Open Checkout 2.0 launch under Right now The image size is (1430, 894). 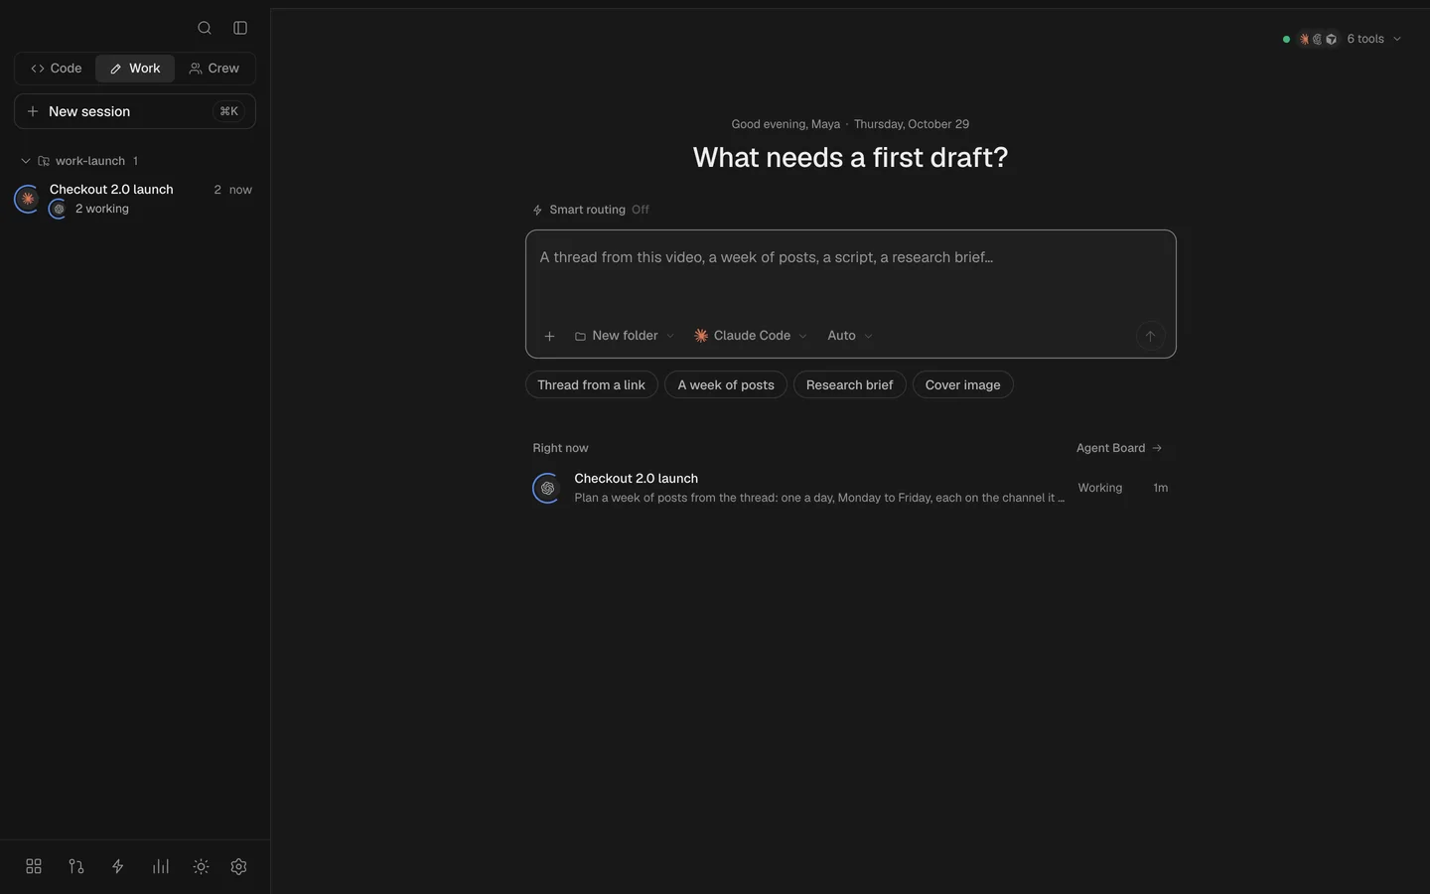coord(851,488)
